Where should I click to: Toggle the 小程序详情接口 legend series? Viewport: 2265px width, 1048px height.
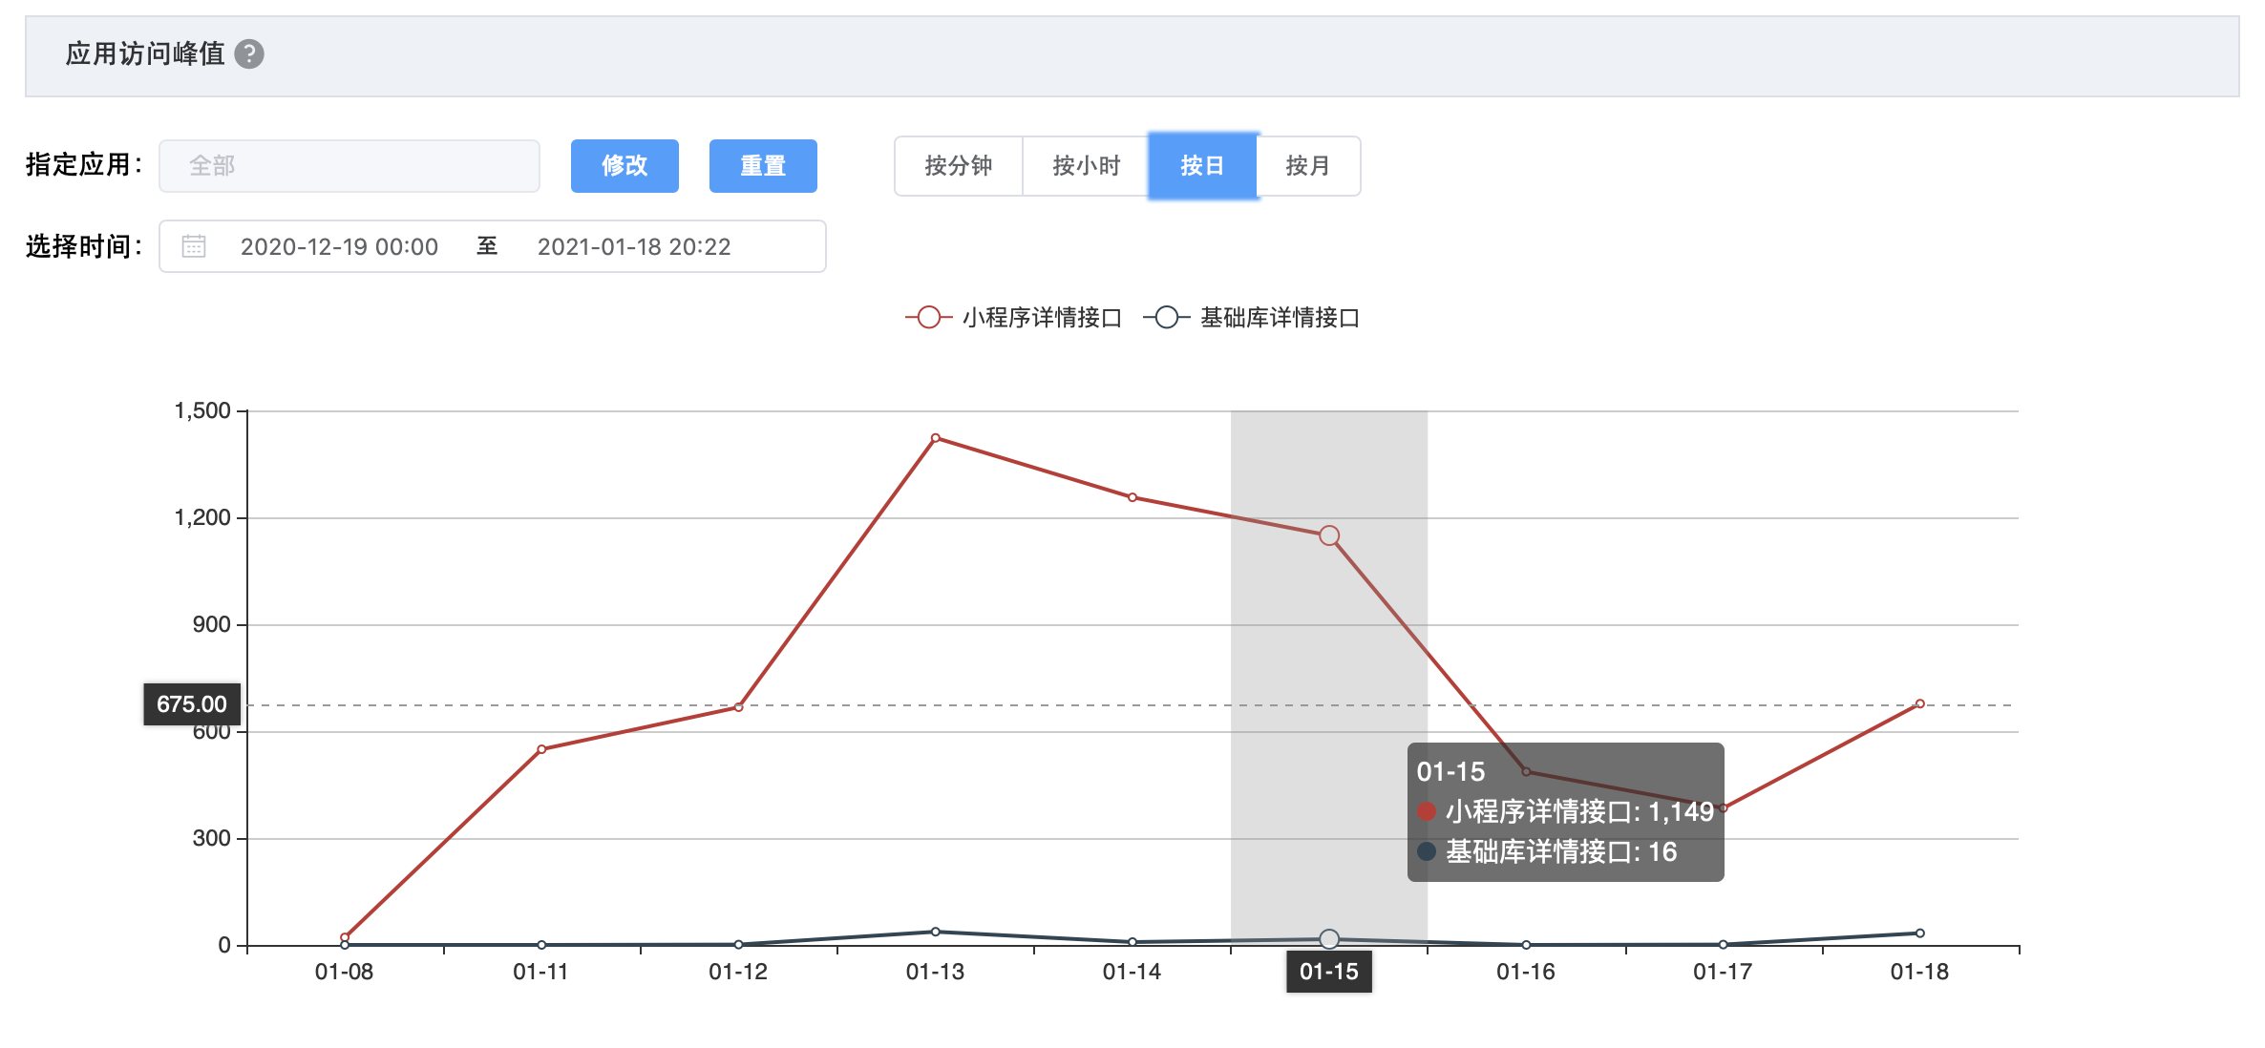(1014, 318)
